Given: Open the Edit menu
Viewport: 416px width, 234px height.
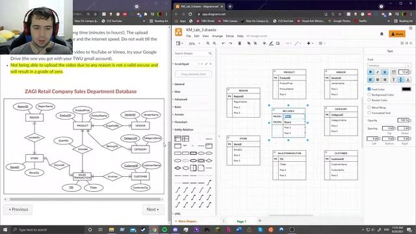Looking at the screenshot, I should 196,36.
